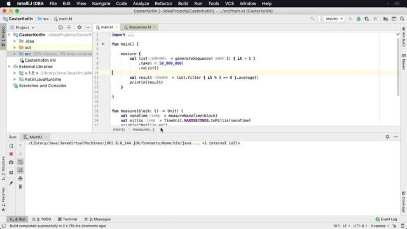Open the Messages tool window
The width and height of the screenshot is (407, 229).
(x=97, y=219)
